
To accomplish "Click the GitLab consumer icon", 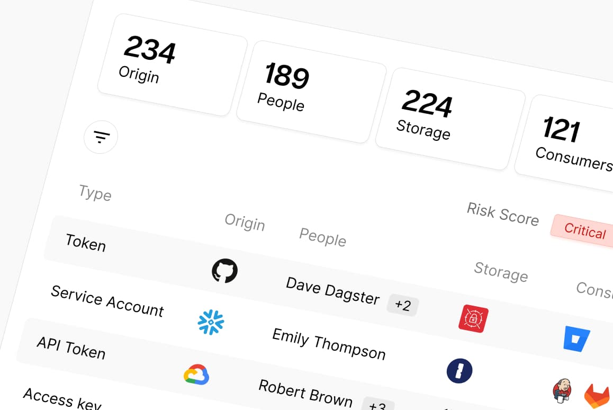I will pos(597,396).
